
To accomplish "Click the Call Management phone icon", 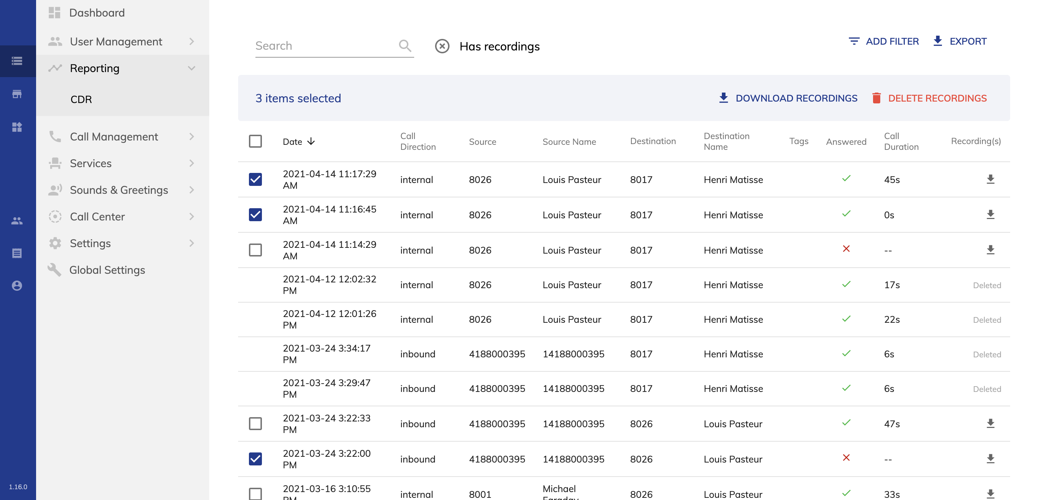I will pos(55,137).
